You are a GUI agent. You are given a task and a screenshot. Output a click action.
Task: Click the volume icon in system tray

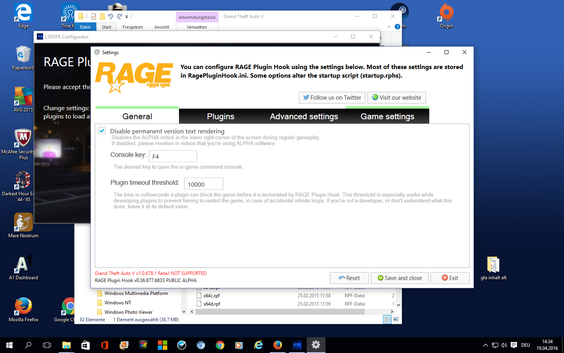(x=504, y=345)
